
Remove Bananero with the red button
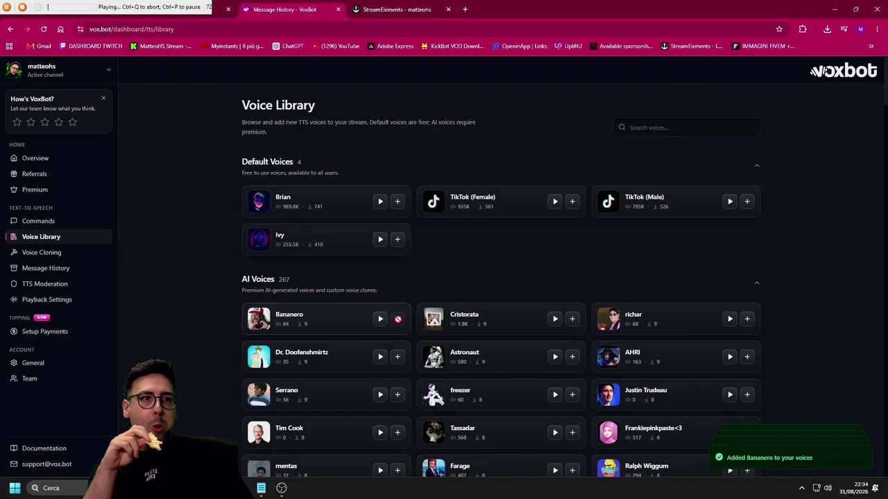(398, 319)
